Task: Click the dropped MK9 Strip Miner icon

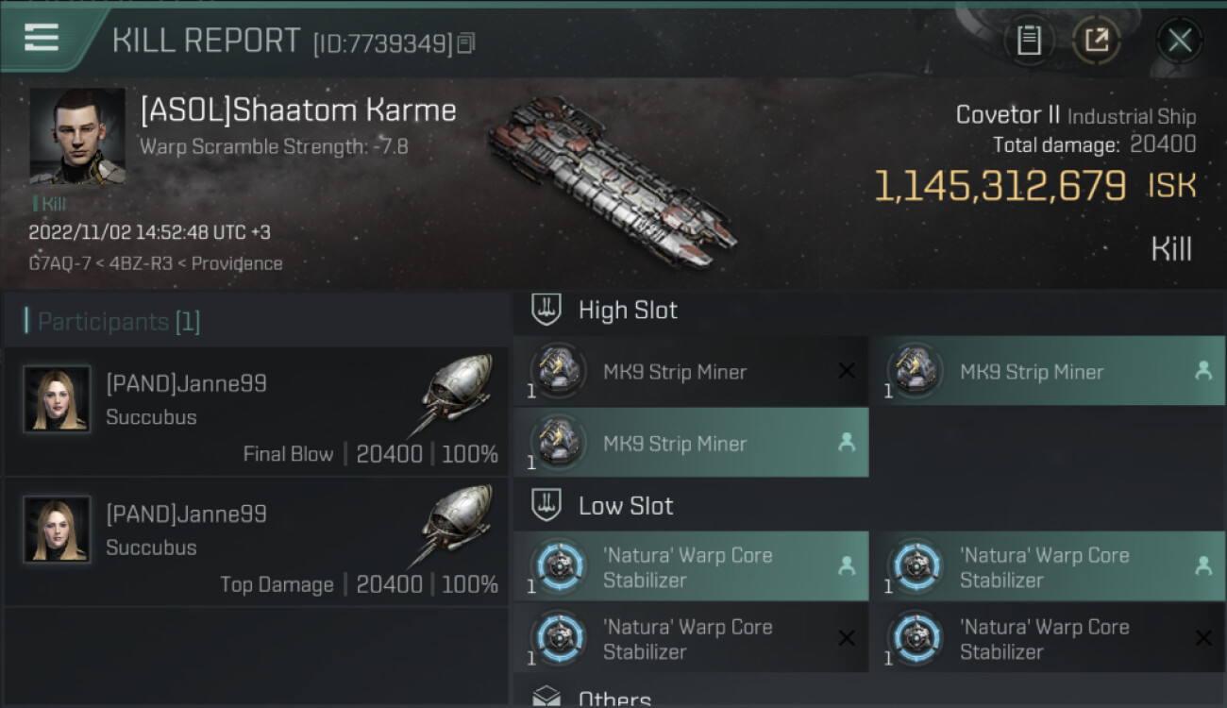Action: click(x=914, y=372)
